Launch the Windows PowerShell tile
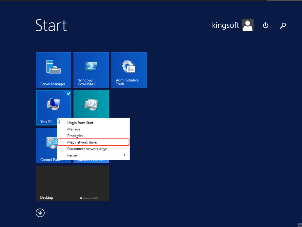This screenshot has width=302, height=227. tap(91, 70)
